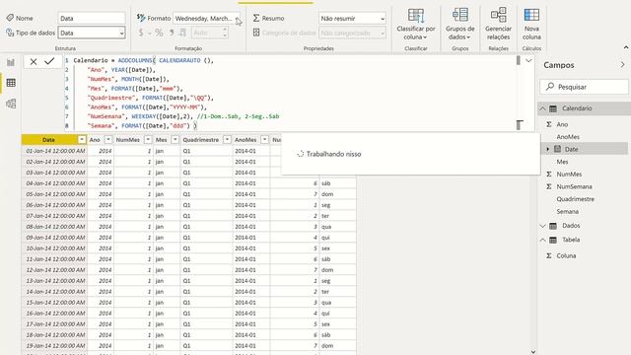Screen dimensions: 631x355
Task: Open Classificar por coluna
Action: [416, 24]
